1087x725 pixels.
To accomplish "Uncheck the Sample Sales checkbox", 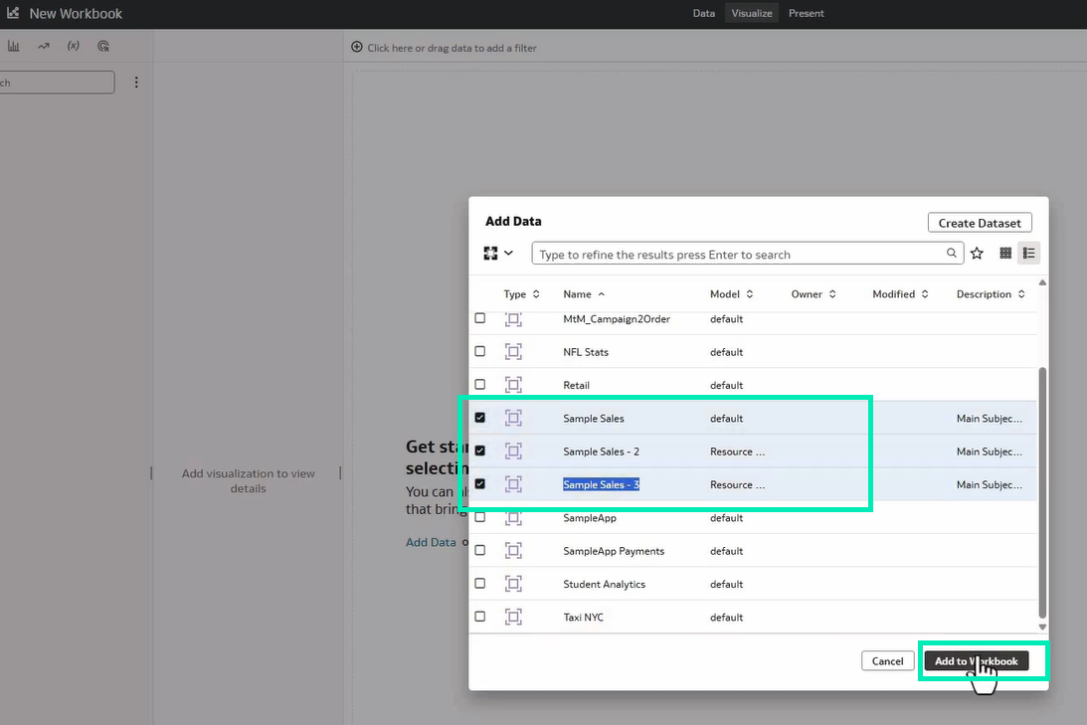I will click(479, 418).
